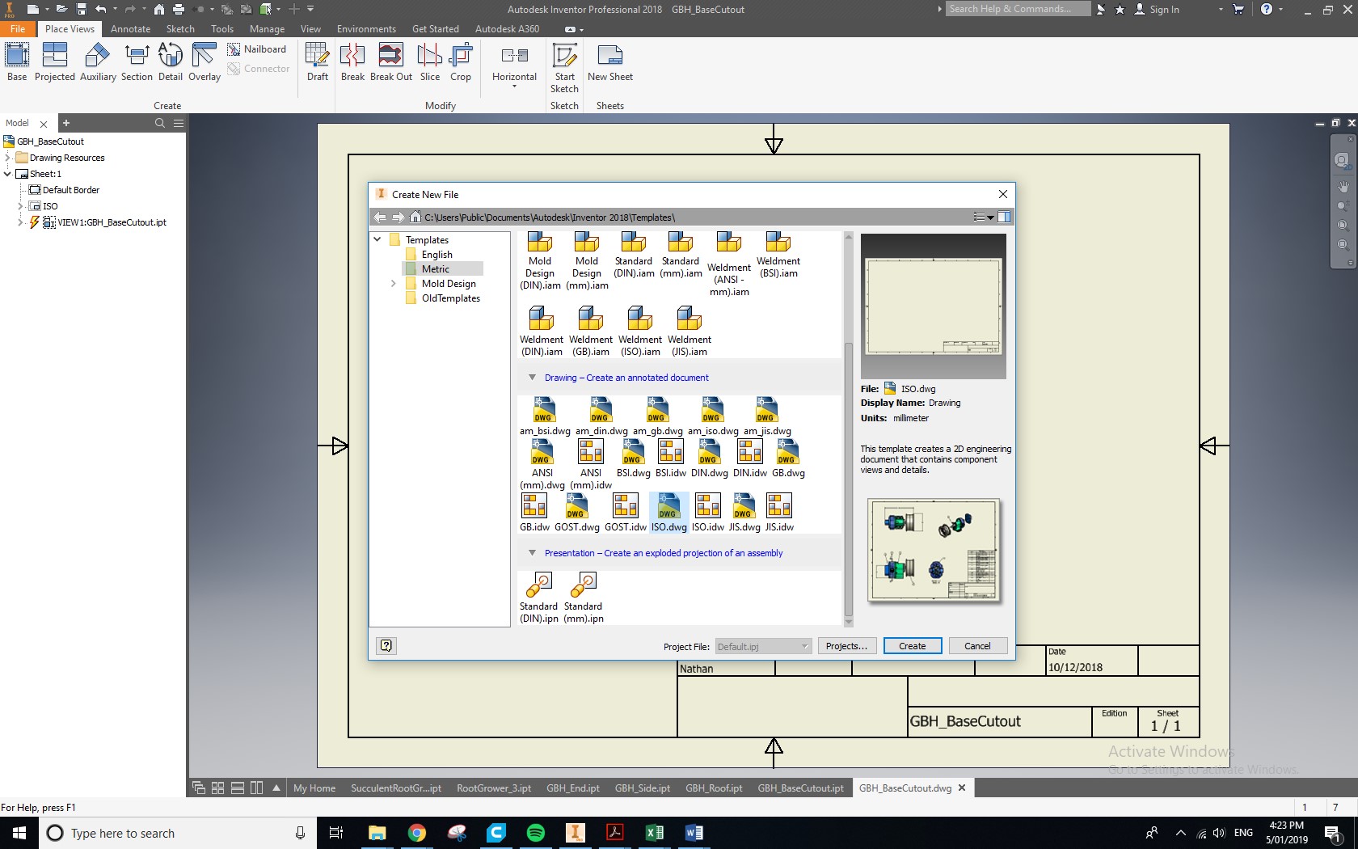Select the Break Out tool
The width and height of the screenshot is (1358, 849).
[391, 62]
